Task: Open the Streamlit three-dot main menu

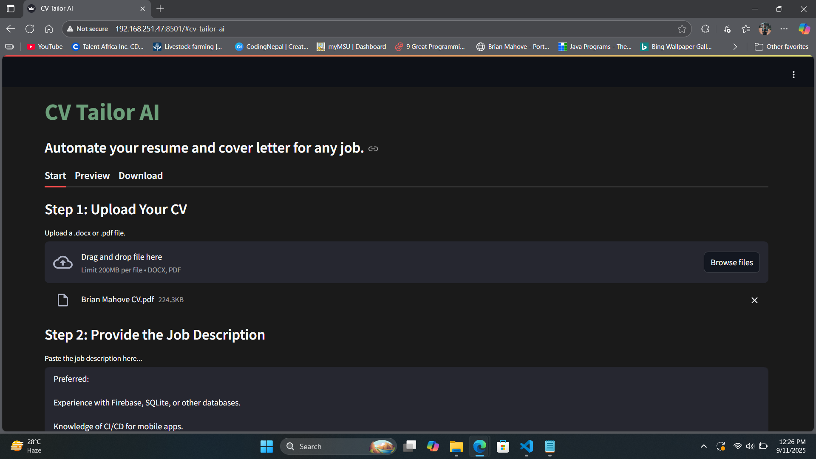Action: 793,75
